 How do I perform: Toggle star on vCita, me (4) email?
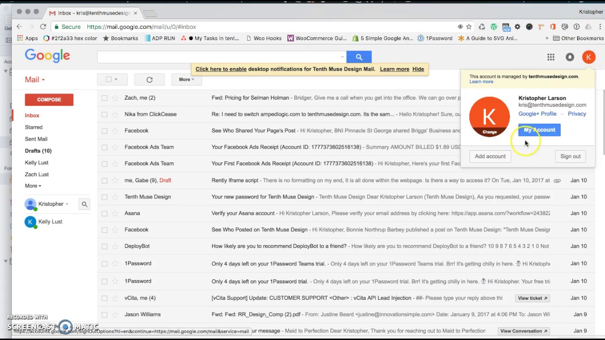tap(115, 298)
